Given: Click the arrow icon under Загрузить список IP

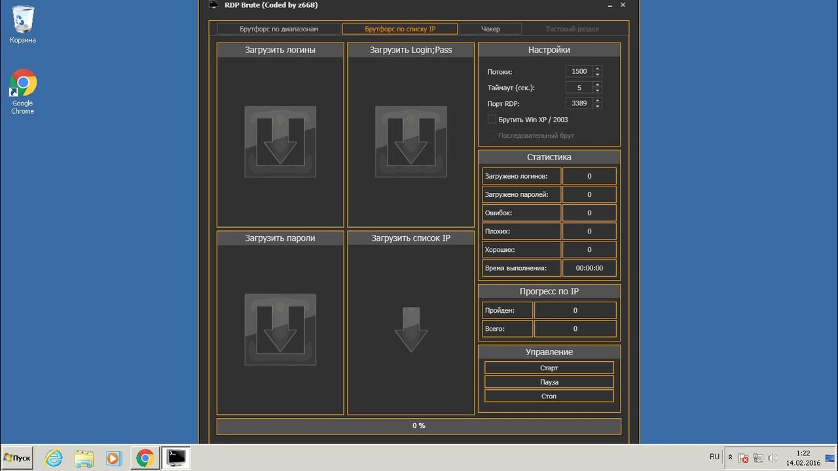Looking at the screenshot, I should (x=410, y=329).
